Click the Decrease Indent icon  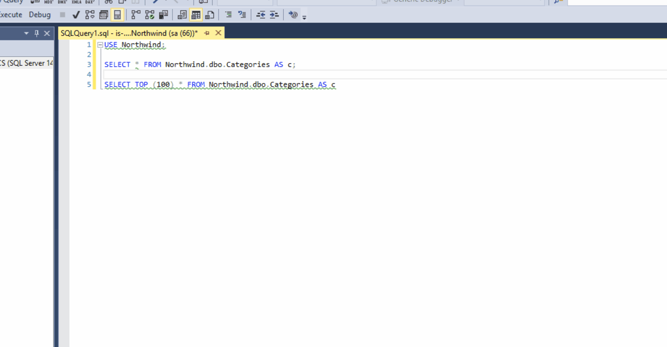[x=261, y=15]
